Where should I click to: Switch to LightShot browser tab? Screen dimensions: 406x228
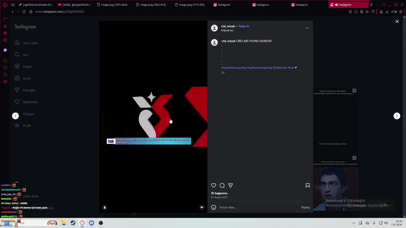36,5
